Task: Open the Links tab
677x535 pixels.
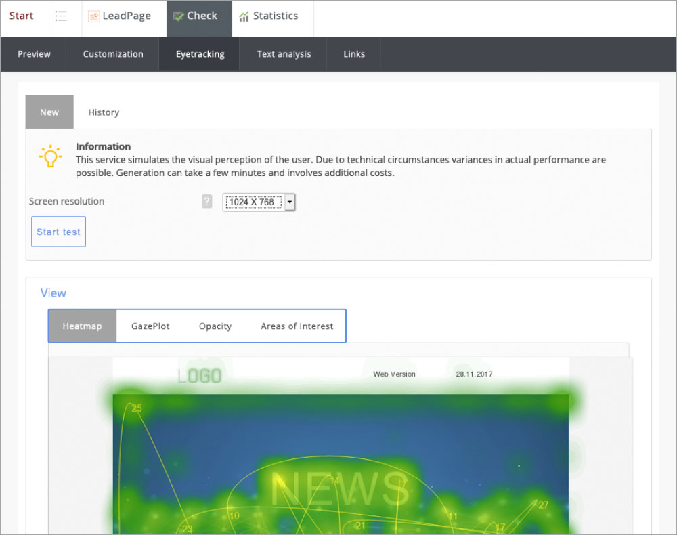Action: click(x=354, y=54)
